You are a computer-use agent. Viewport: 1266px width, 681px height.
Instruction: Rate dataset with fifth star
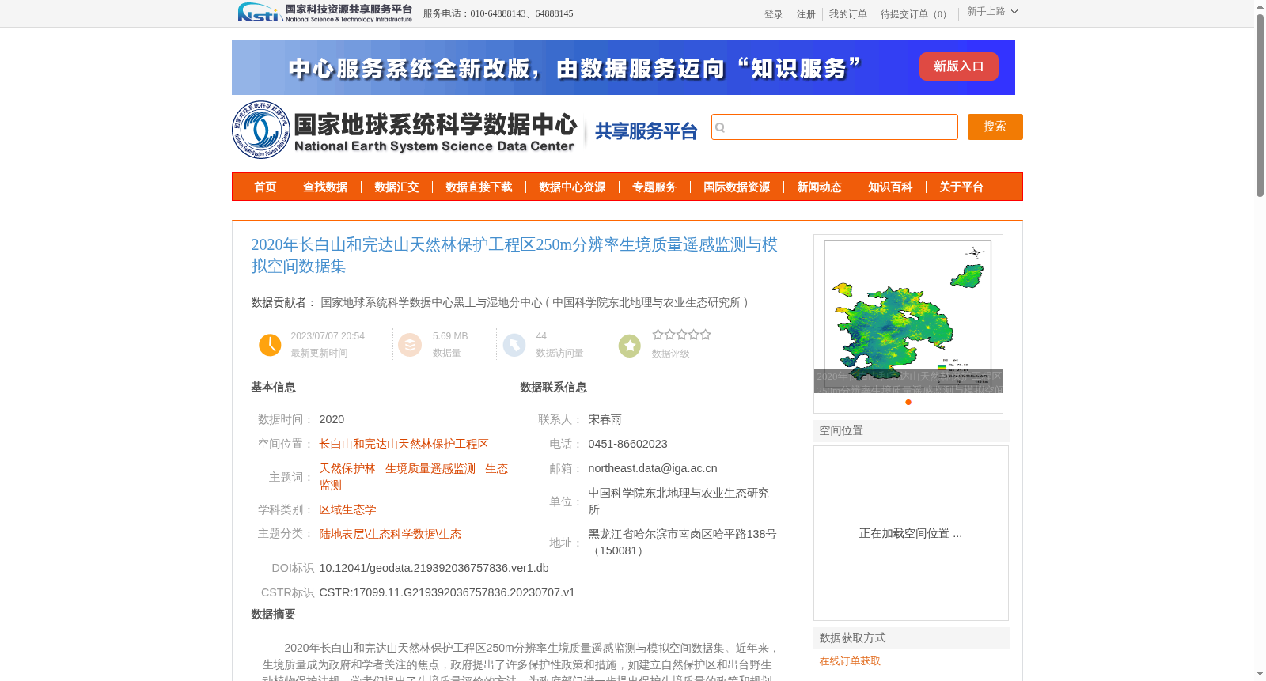point(705,335)
